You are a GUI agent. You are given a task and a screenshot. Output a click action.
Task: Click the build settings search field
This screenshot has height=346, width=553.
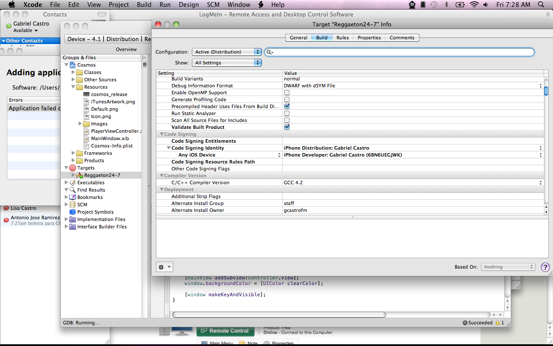click(400, 52)
